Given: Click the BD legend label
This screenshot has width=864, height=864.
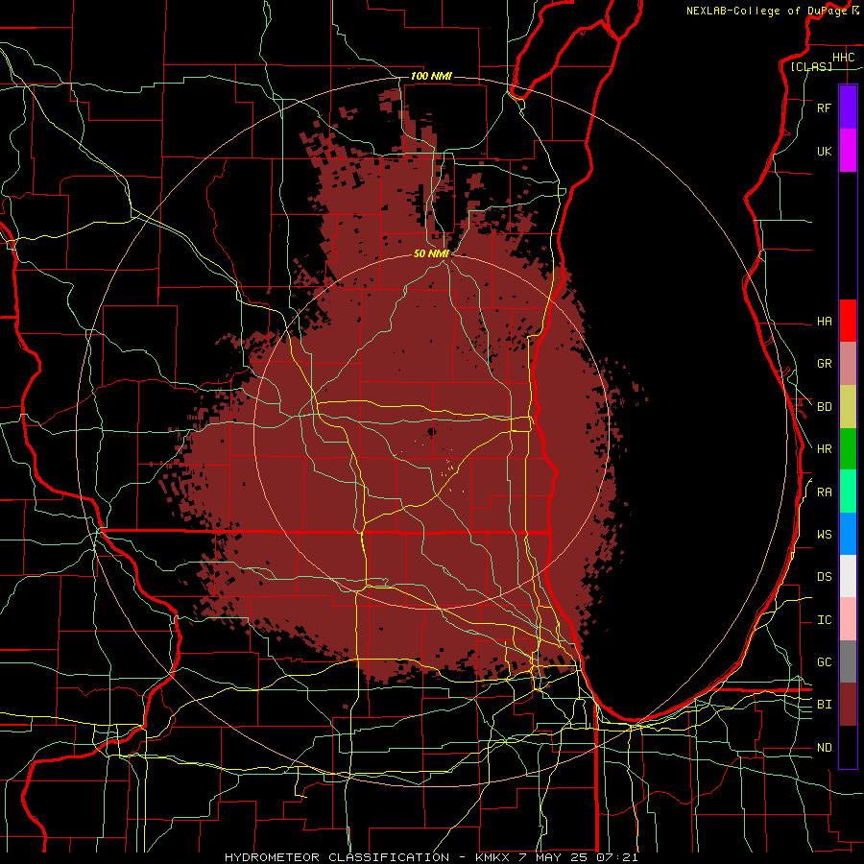Looking at the screenshot, I should [824, 407].
